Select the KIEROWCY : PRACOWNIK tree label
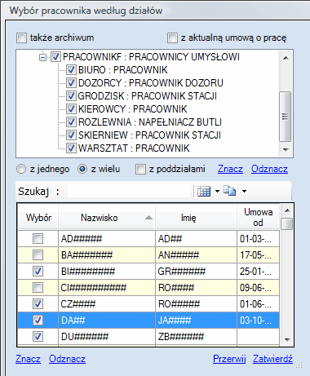 click(x=133, y=109)
